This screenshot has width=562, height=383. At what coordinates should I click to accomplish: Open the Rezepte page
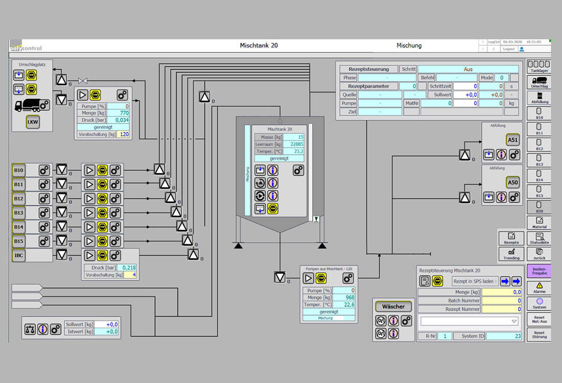[x=511, y=238]
